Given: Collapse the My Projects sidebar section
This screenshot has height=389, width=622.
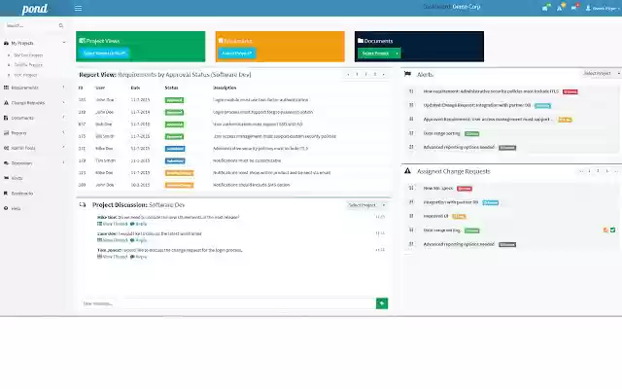Looking at the screenshot, I should [x=64, y=43].
